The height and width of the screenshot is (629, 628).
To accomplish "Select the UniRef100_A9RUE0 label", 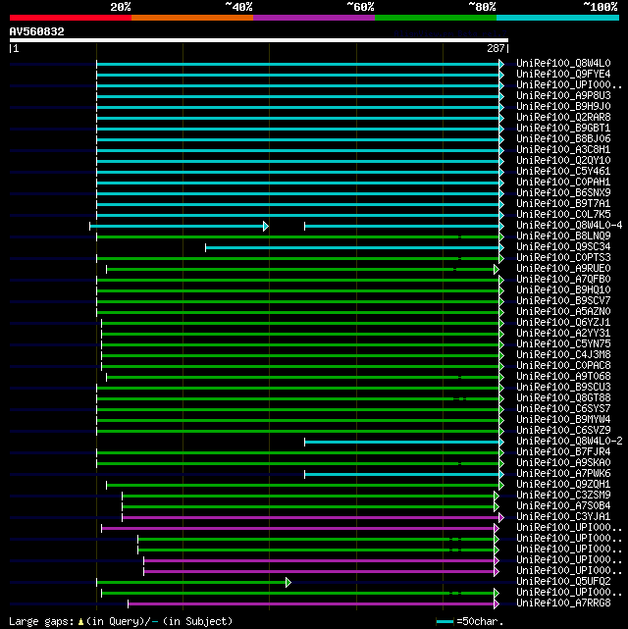I will [563, 268].
